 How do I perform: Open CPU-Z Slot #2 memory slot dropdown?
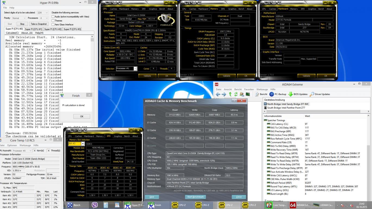click(x=76, y=144)
